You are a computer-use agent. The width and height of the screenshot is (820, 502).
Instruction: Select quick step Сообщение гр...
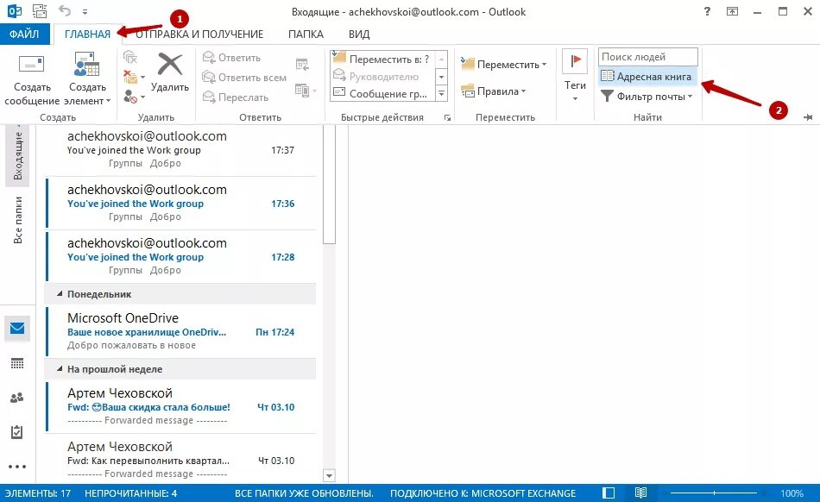[382, 93]
